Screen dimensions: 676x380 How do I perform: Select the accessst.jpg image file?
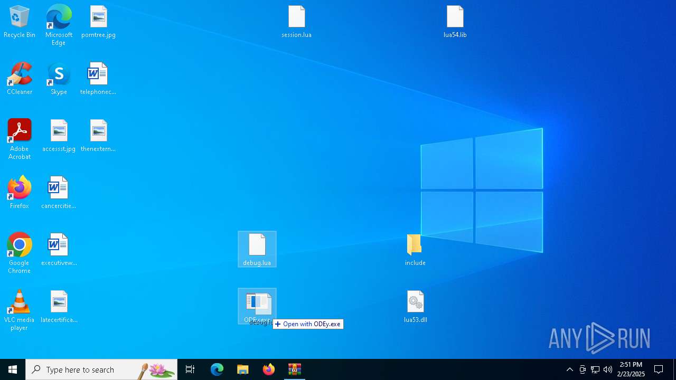tap(59, 136)
